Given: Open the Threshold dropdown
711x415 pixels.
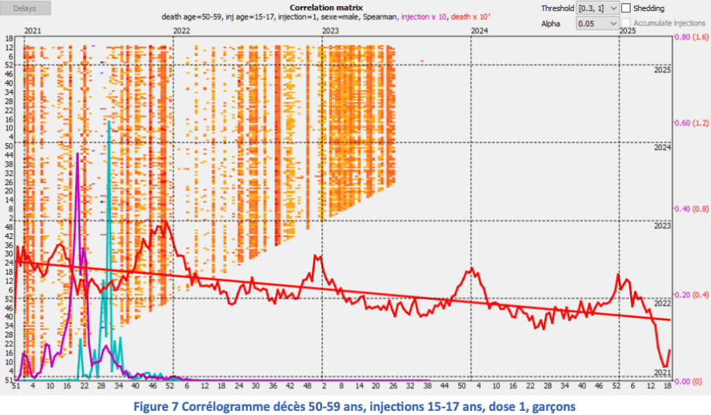Looking at the screenshot, I should click(x=598, y=8).
